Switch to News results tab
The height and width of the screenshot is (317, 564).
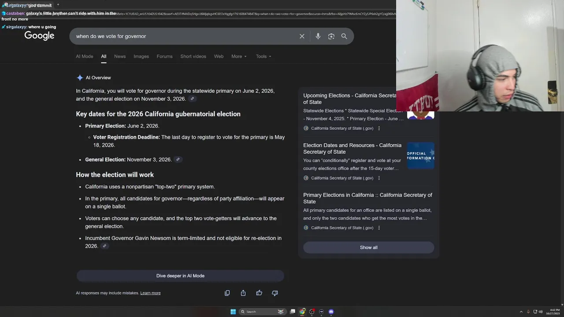(x=120, y=56)
